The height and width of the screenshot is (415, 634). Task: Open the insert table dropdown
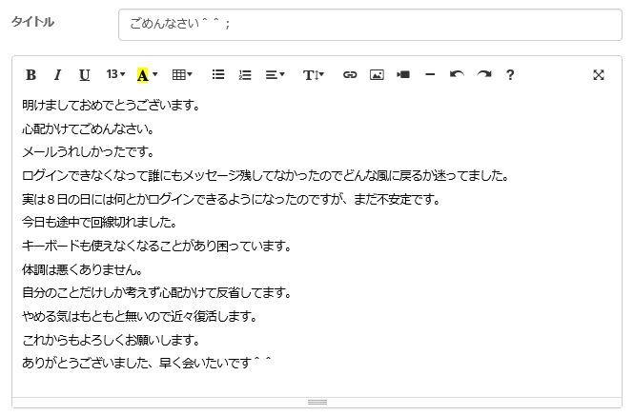pos(181,75)
